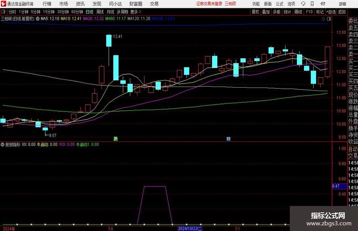Viewport: 358px width, 231px height.
Task: Click the 自动 tab in side panel
Action: 353,149
